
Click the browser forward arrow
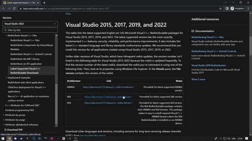point(9,9)
